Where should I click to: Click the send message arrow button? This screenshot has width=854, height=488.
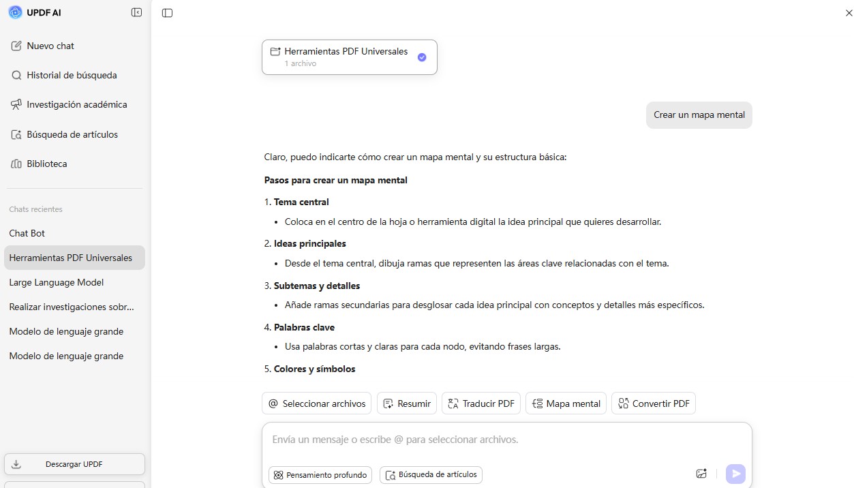coord(735,474)
